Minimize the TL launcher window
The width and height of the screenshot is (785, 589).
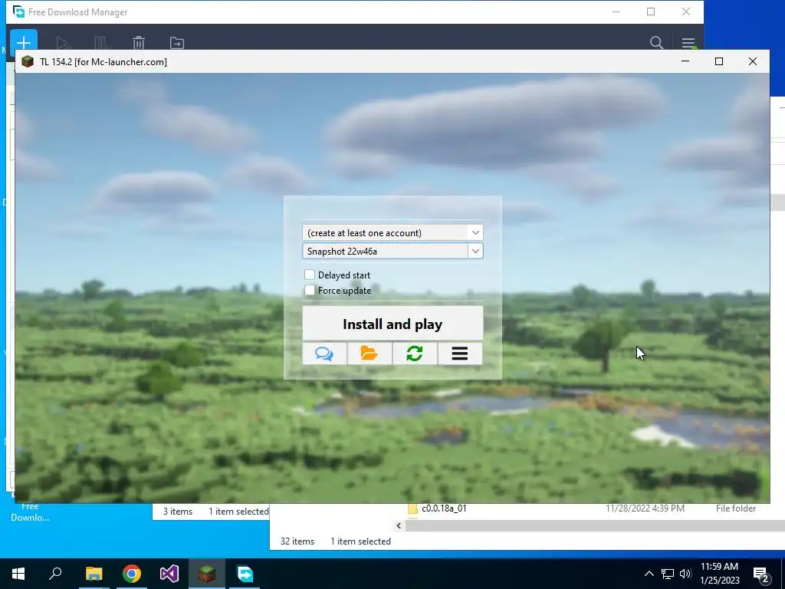[685, 61]
